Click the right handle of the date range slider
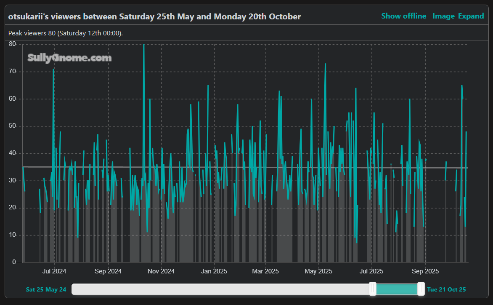This screenshot has width=493, height=305. 421,289
